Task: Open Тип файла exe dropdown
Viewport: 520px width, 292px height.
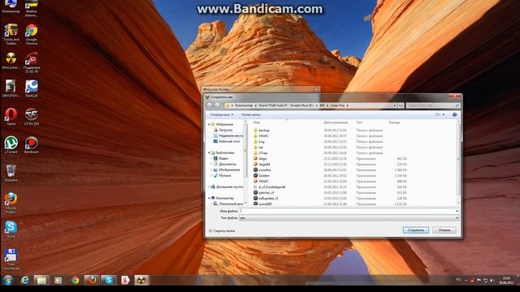Action: pos(349,218)
